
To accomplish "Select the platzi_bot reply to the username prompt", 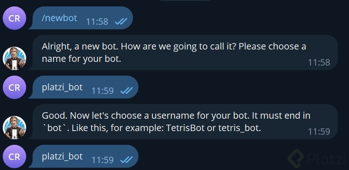I will pyautogui.click(x=83, y=156).
